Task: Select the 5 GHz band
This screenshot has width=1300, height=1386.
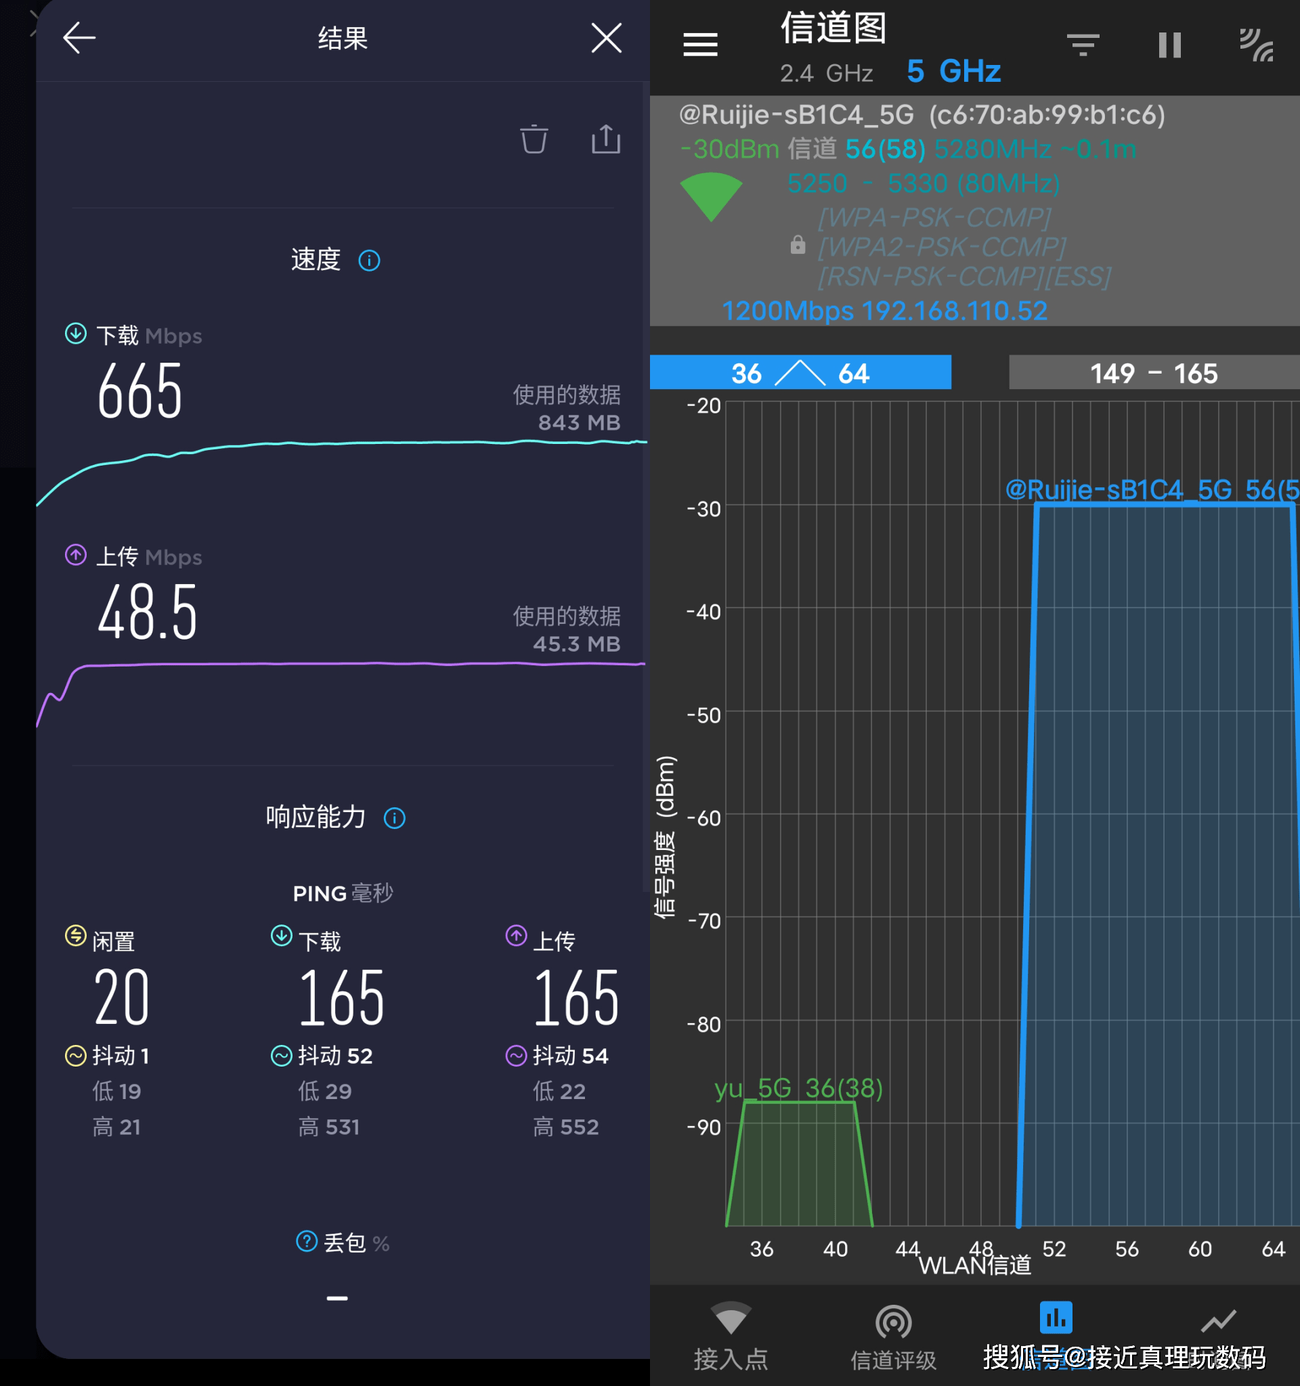Action: tap(953, 71)
